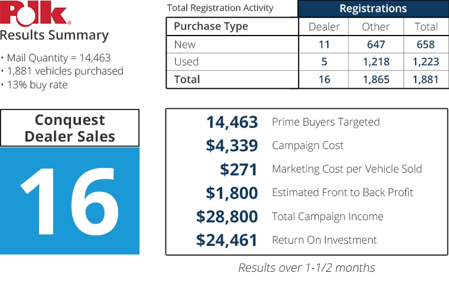Click the Results Summary heading
This screenshot has width=449, height=282.
pyautogui.click(x=54, y=36)
